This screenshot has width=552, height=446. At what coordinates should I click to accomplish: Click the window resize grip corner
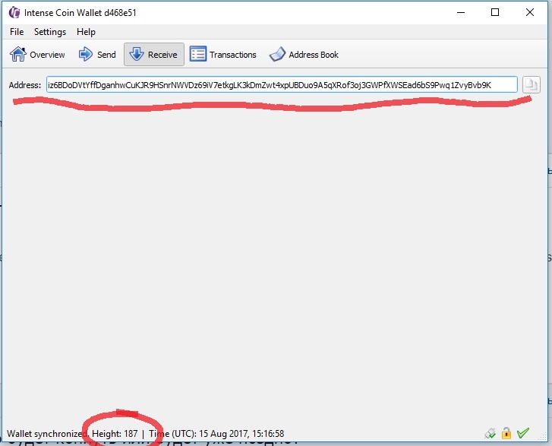coord(543,437)
